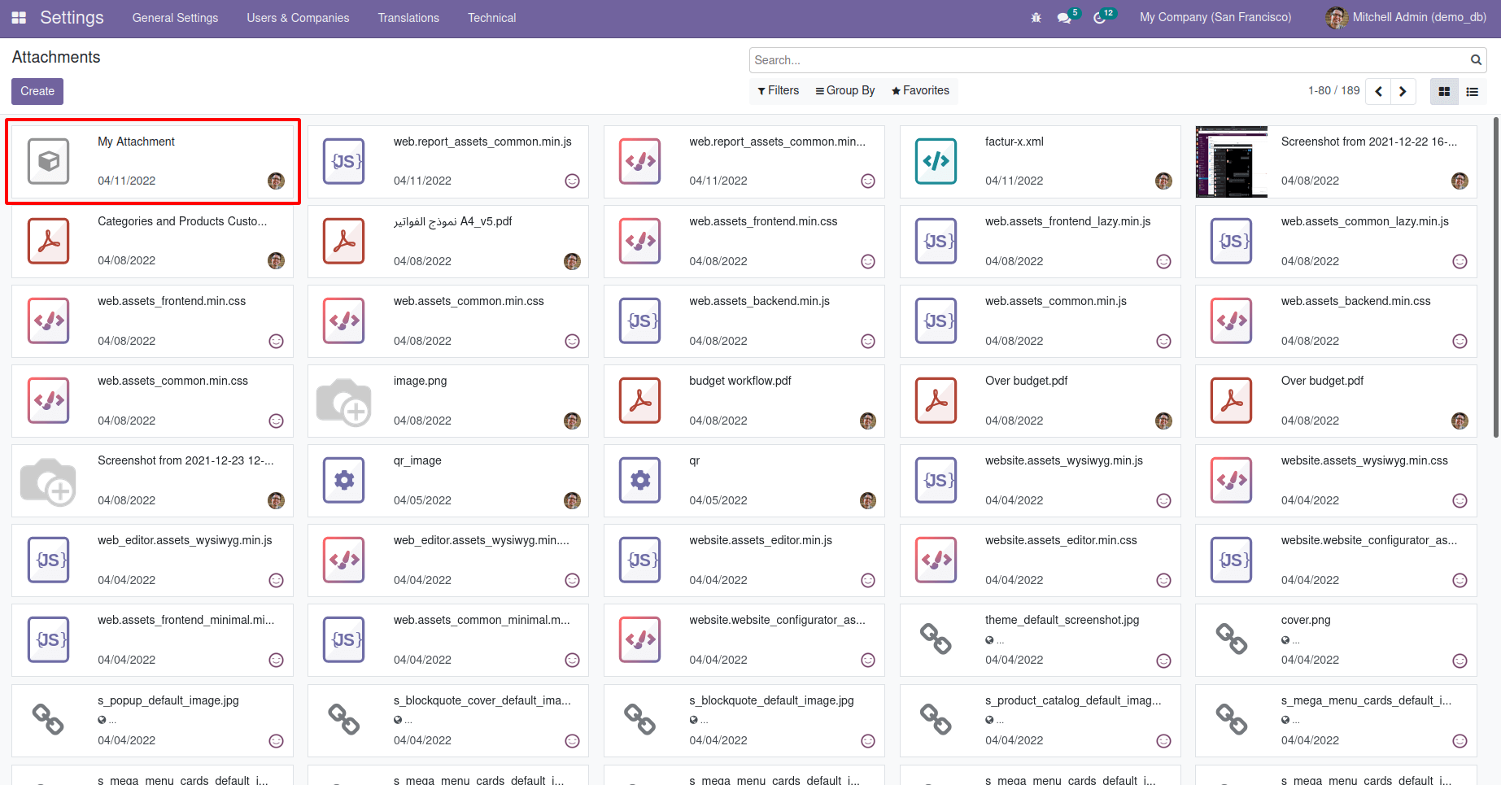
Task: Open the activities clock icon
Action: (x=1100, y=17)
